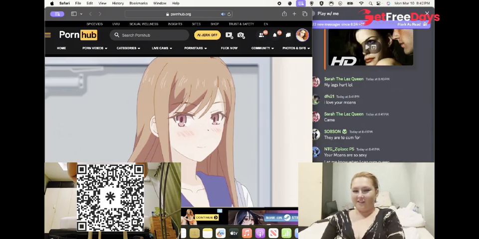Click Sarah The Lez Queen username above "Came"
This screenshot has height=239, width=479.
tap(344, 114)
